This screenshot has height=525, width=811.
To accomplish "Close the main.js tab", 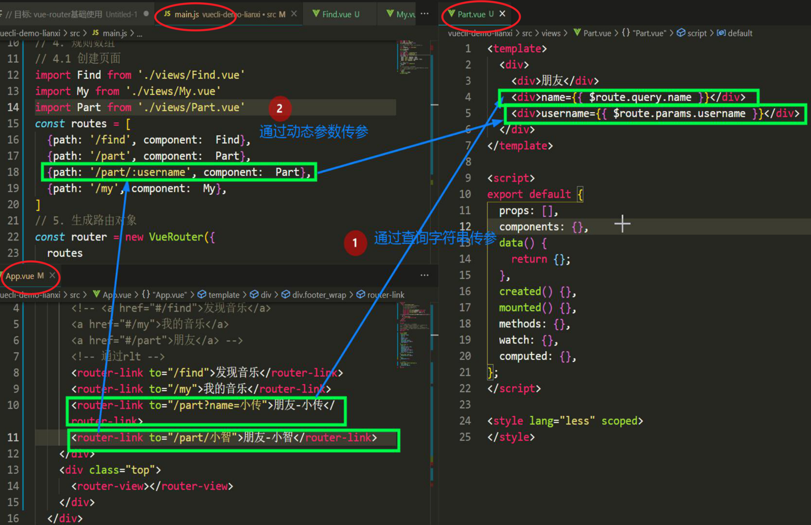I will 294,14.
